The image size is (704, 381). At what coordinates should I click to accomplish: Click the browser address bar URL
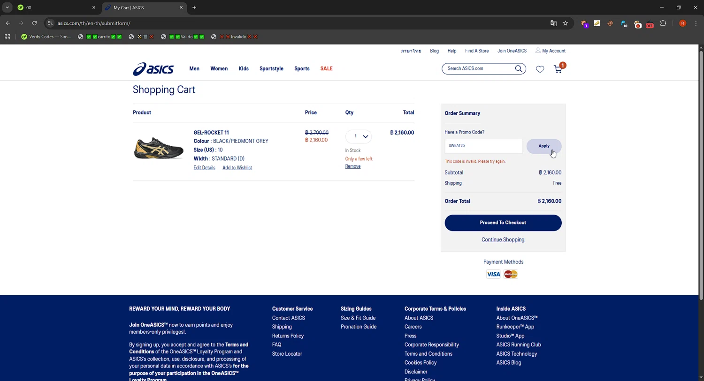(x=94, y=23)
